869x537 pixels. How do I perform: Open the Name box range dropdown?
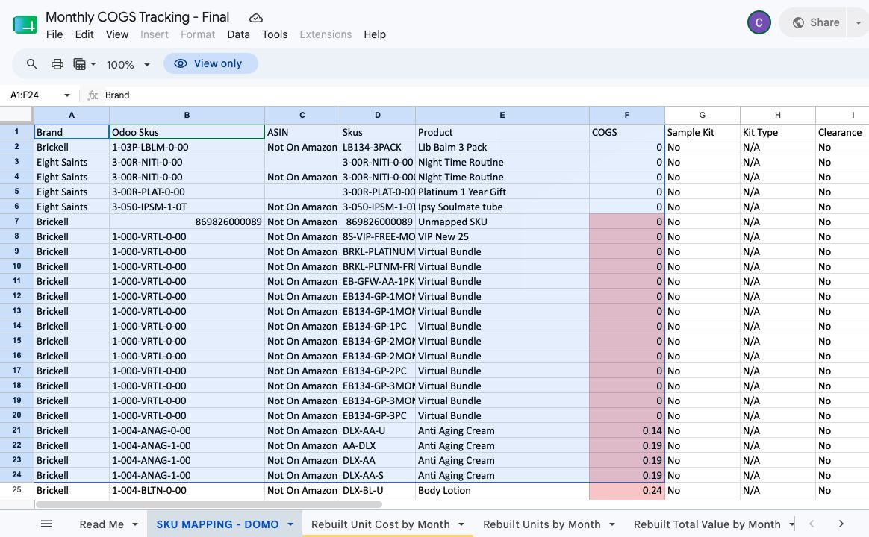pos(67,95)
